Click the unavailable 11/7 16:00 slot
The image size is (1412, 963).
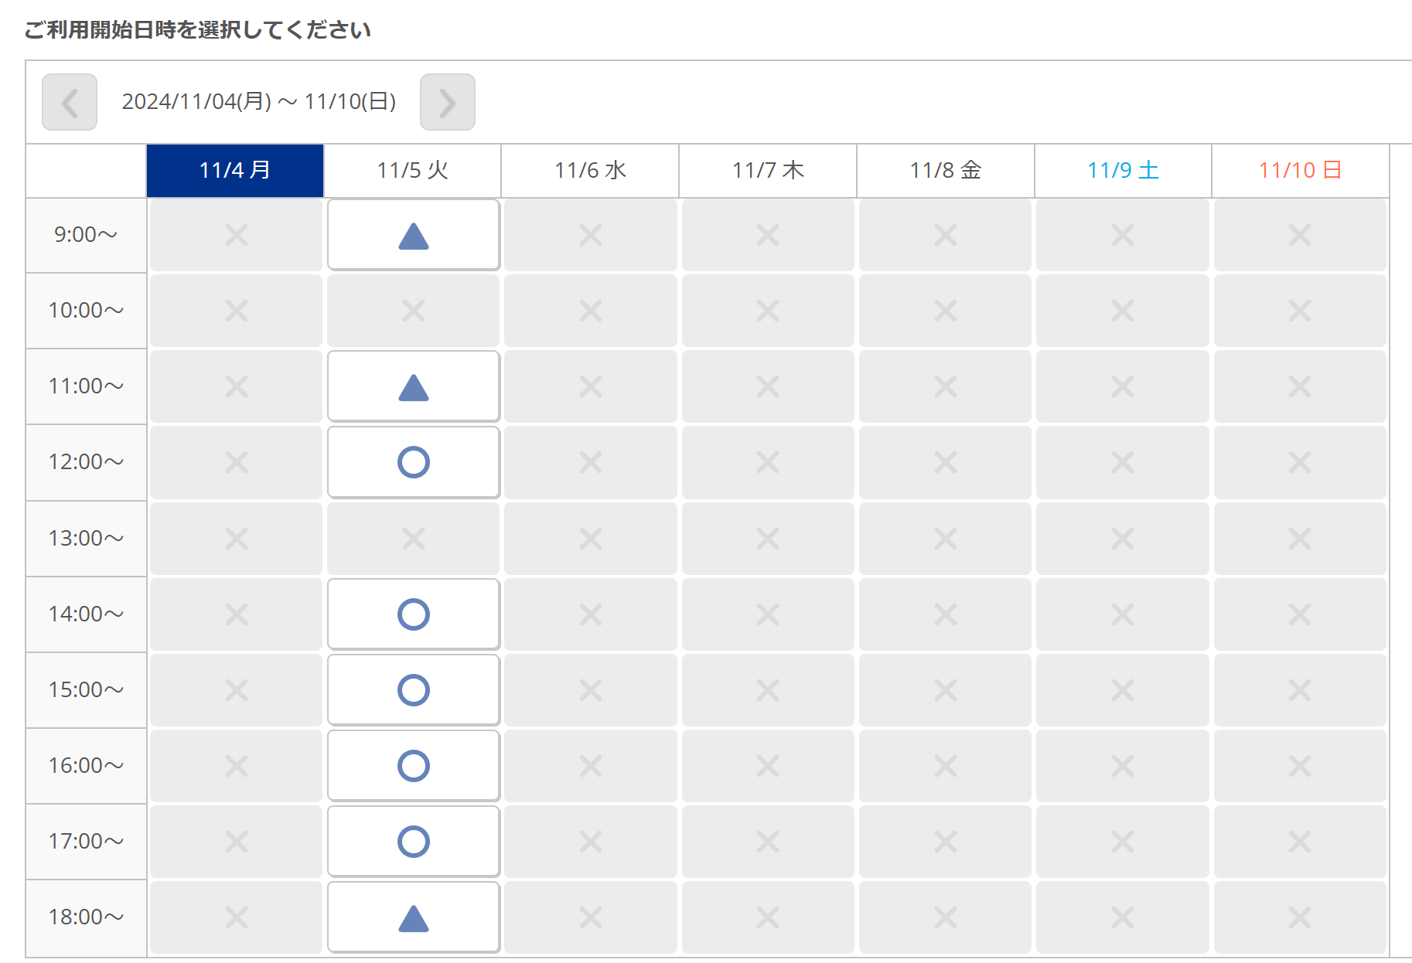pyautogui.click(x=768, y=766)
